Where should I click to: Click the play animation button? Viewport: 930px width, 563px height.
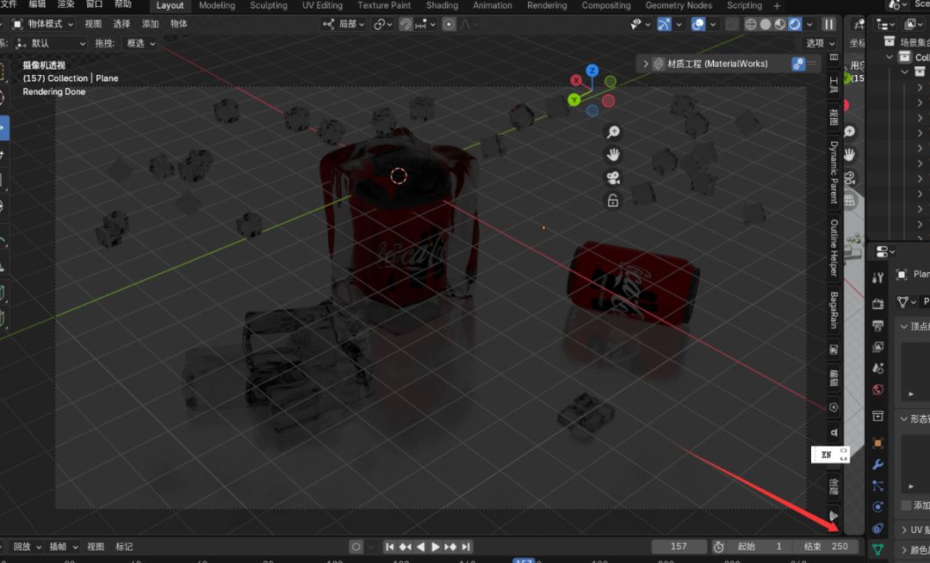point(436,547)
